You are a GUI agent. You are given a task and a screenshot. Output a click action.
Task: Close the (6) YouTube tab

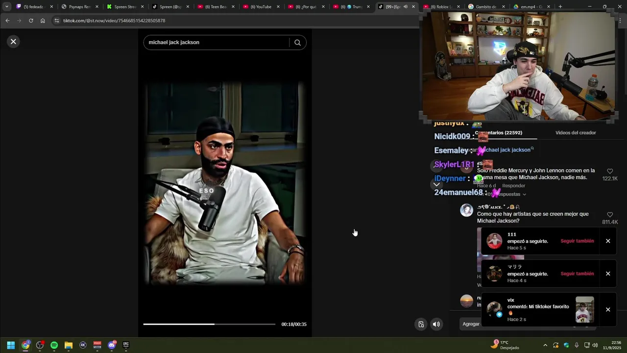[278, 7]
